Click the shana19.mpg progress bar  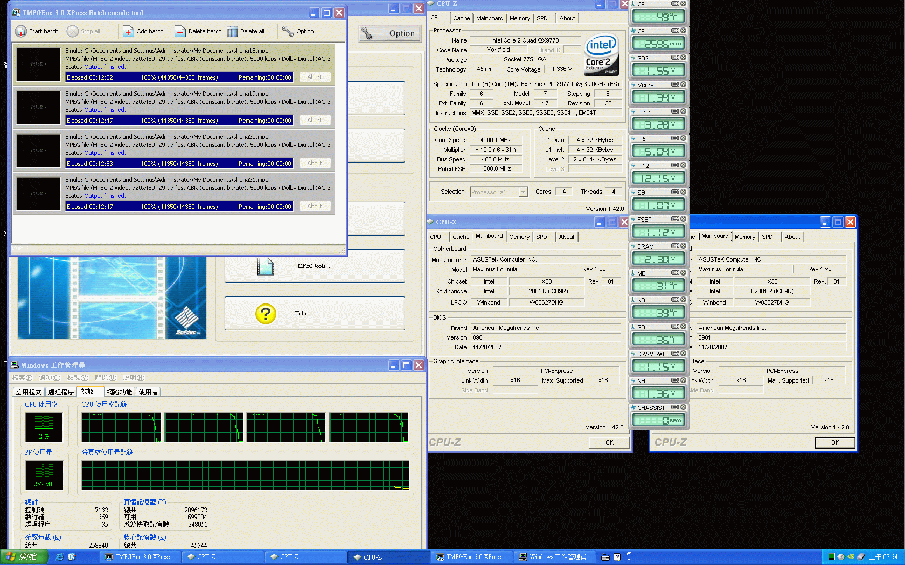(179, 121)
